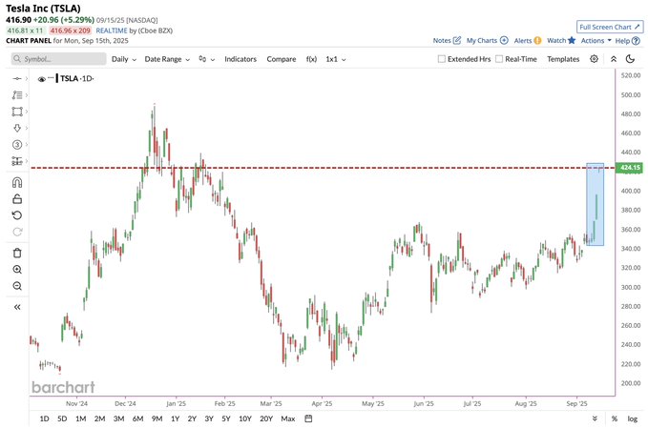Toggle the magnet snap mode

(17, 182)
